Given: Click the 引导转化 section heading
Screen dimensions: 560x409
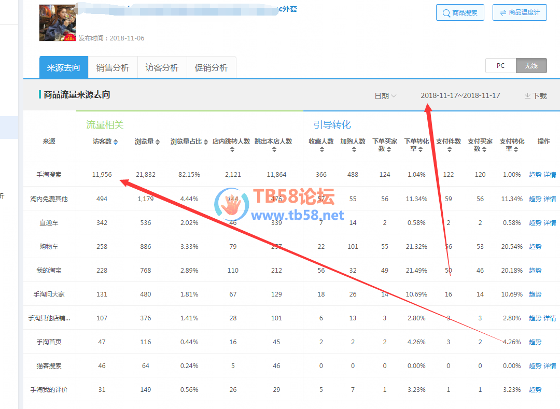Looking at the screenshot, I should point(332,124).
